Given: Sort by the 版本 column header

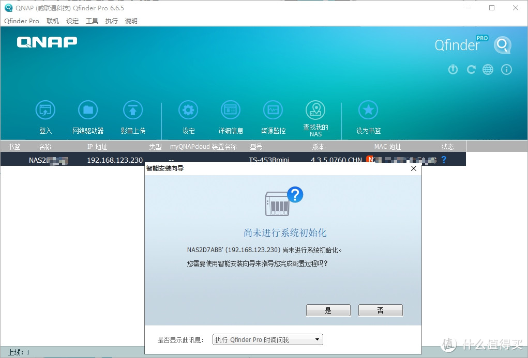Looking at the screenshot, I should point(318,147).
